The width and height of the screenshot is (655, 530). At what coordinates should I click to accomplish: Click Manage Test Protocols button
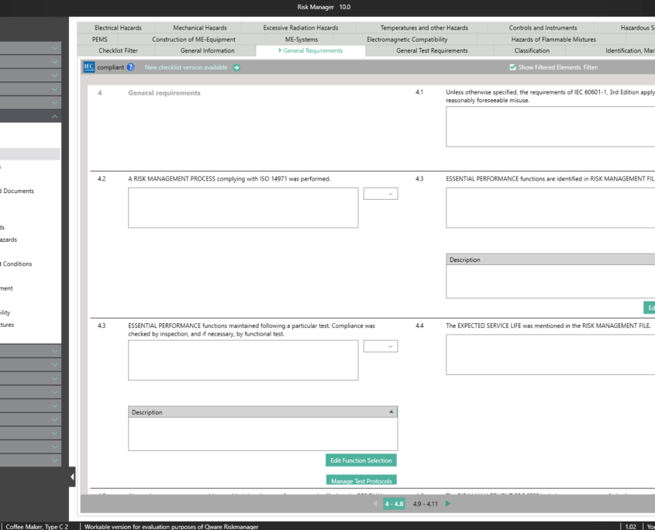[361, 480]
